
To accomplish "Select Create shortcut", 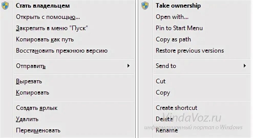I will pos(176,108).
